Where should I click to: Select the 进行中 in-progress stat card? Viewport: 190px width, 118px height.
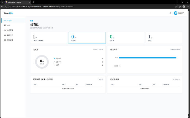pyautogui.click(x=87, y=38)
